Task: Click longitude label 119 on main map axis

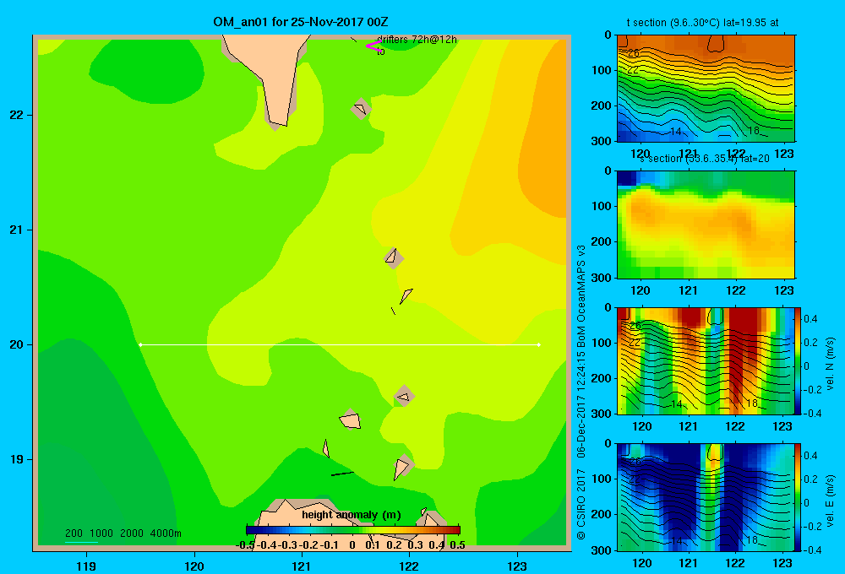Action: (x=86, y=566)
